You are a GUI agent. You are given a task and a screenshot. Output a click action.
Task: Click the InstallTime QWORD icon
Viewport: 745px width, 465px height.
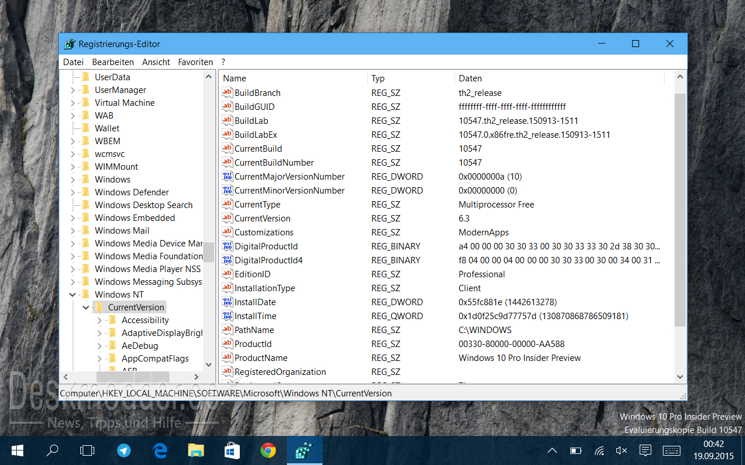coord(227,316)
